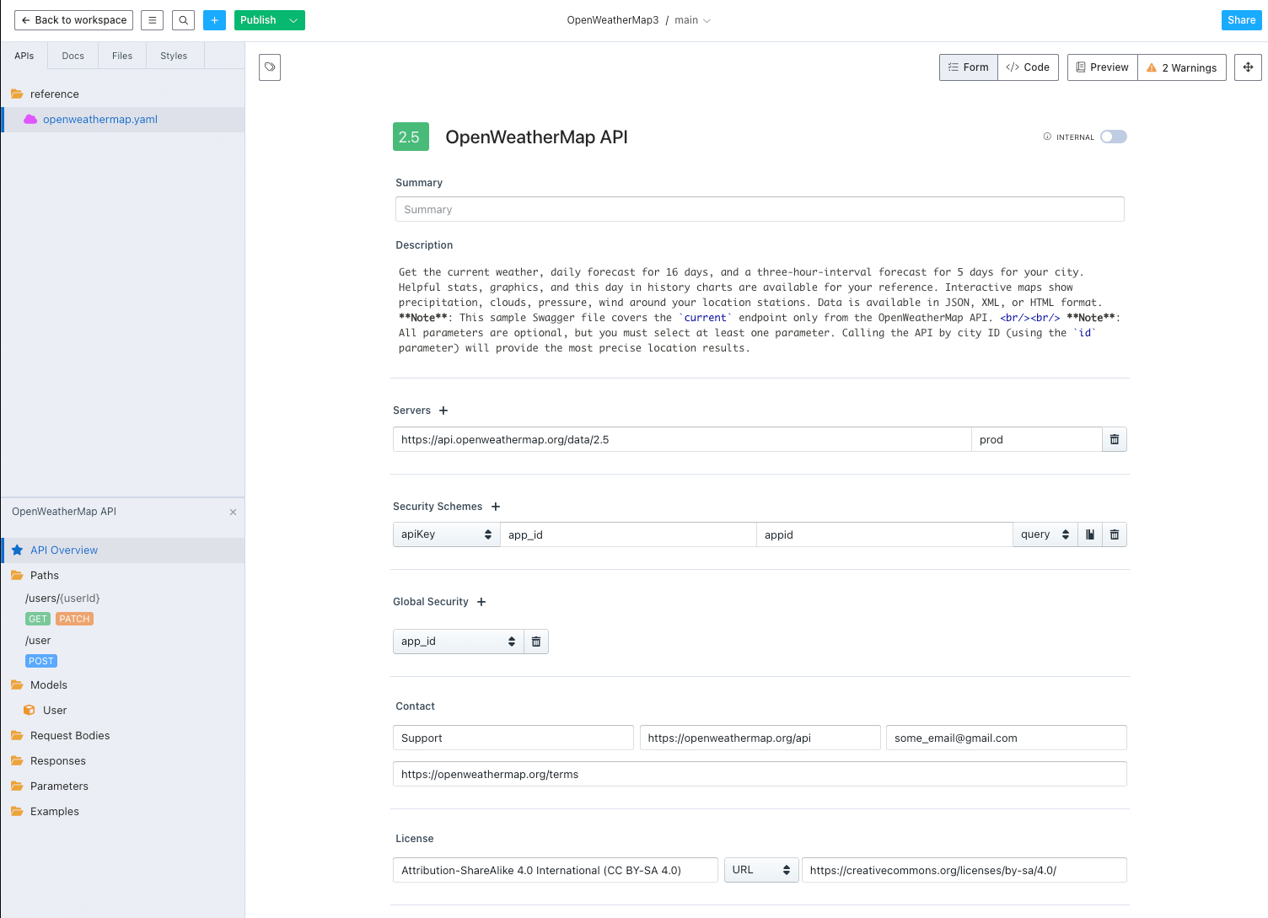Select the PATCH operation badge
This screenshot has width=1268, height=918.
click(x=74, y=619)
